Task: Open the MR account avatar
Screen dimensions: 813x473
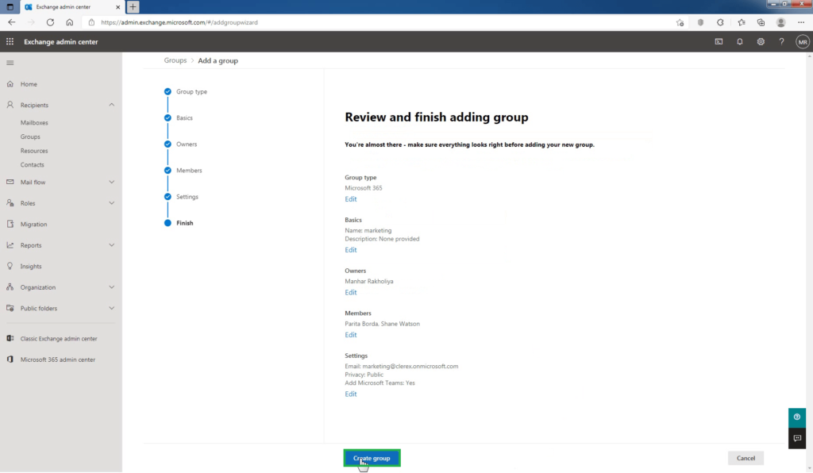Action: [803, 42]
